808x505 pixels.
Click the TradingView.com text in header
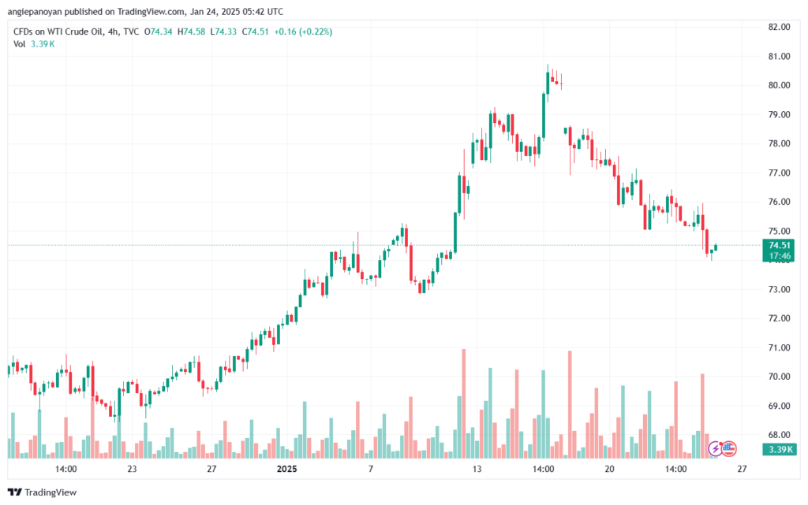pyautogui.click(x=150, y=11)
